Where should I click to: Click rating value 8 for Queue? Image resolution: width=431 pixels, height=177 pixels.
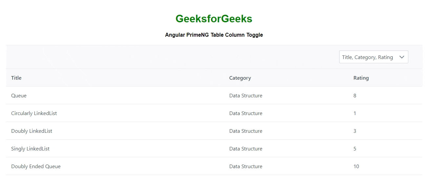click(355, 96)
